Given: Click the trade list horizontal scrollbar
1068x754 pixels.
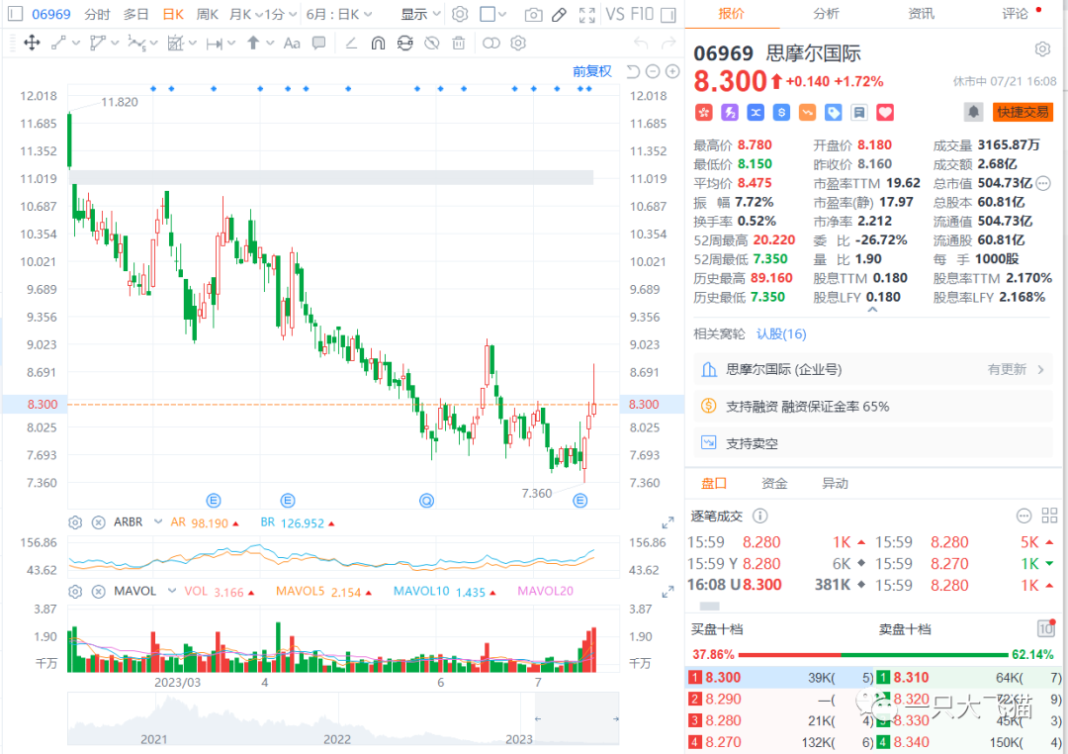Looking at the screenshot, I should pyautogui.click(x=710, y=606).
